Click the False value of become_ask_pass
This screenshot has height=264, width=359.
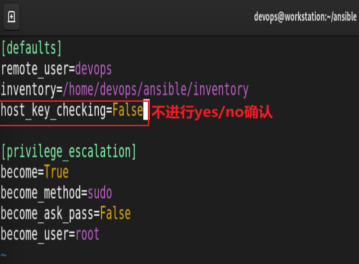(115, 214)
